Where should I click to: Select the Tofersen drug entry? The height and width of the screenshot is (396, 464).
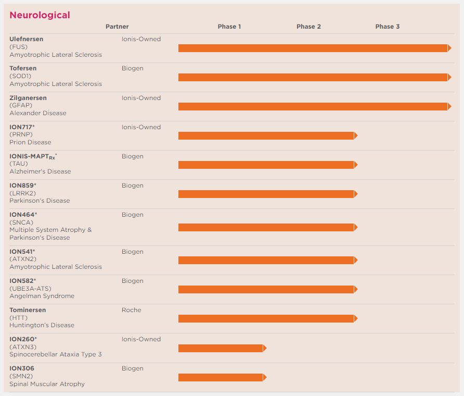23,68
